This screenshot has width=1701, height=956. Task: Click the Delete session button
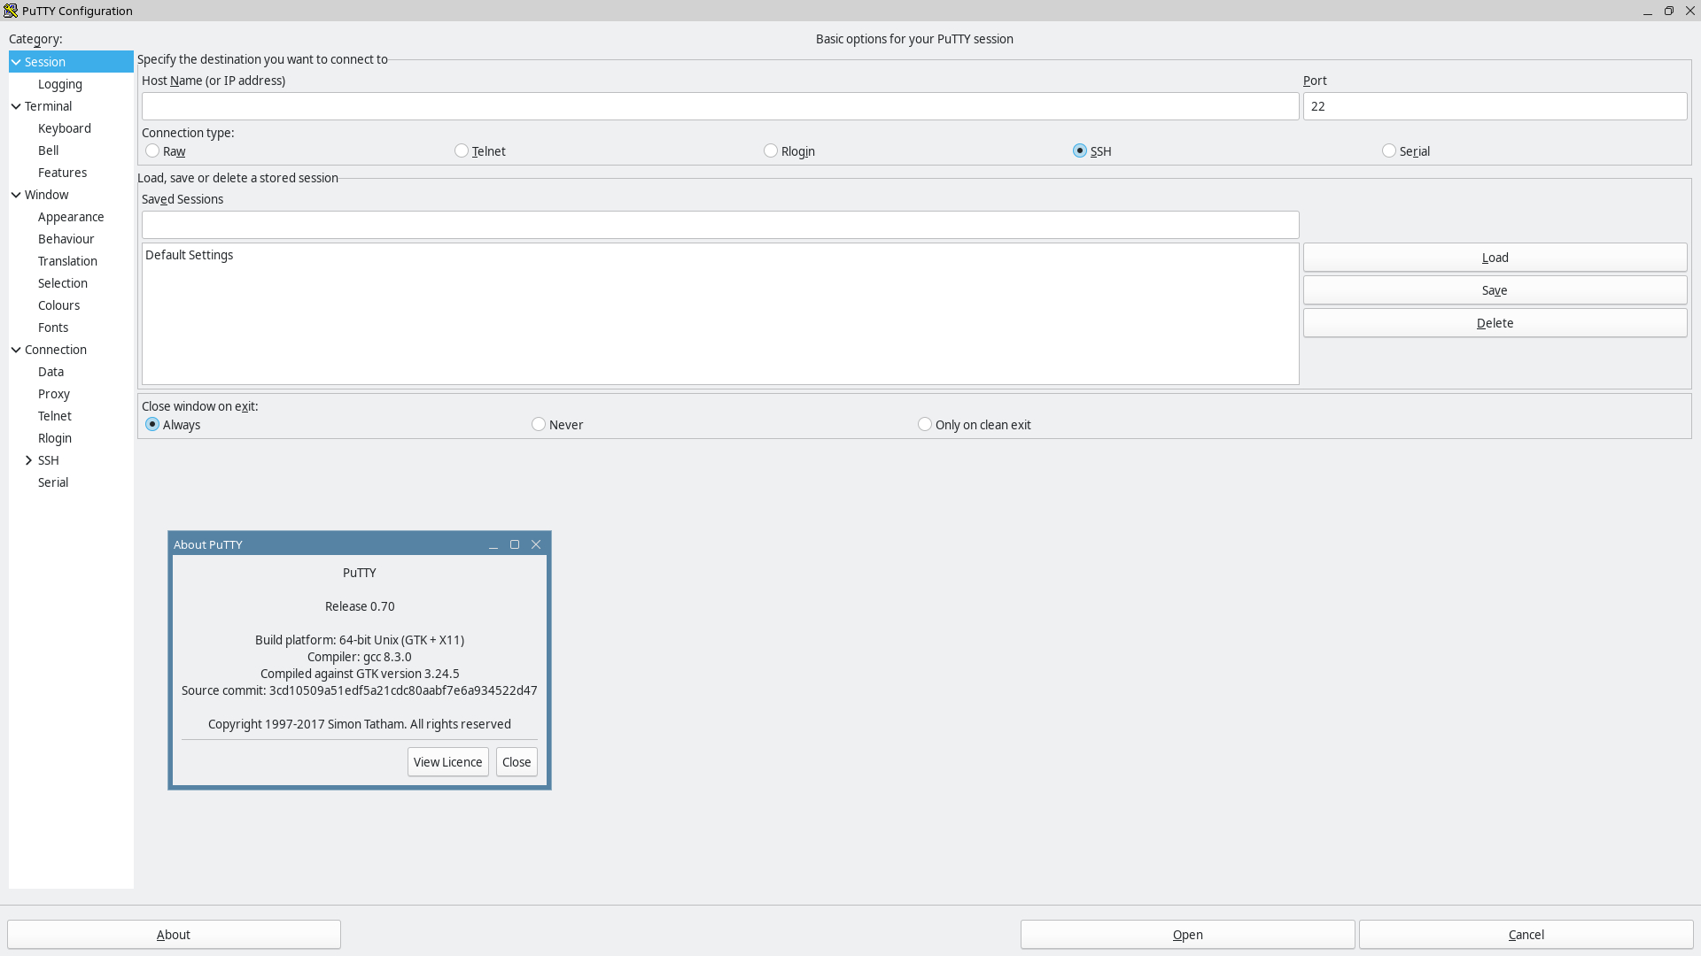1495,323
